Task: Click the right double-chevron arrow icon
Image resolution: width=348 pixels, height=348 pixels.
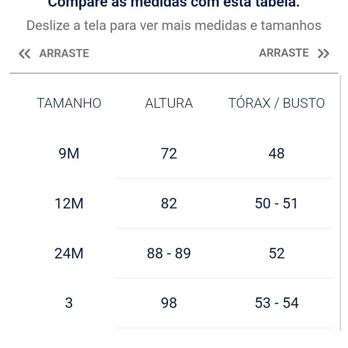Action: (x=323, y=54)
